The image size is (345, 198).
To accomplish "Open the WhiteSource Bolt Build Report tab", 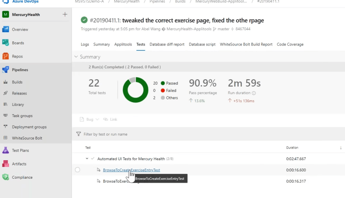I will point(246,44).
